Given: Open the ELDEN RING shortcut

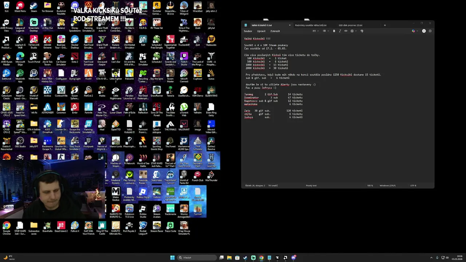Looking at the screenshot, I should (211, 92).
